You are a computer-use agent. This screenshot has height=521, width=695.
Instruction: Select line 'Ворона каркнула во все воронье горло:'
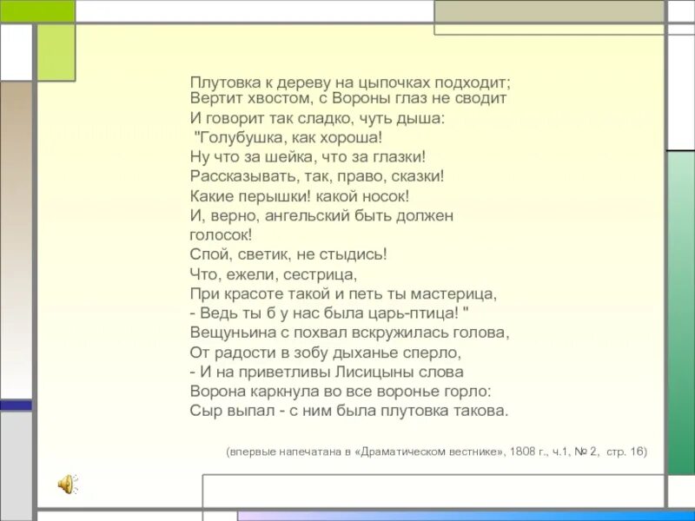[341, 392]
